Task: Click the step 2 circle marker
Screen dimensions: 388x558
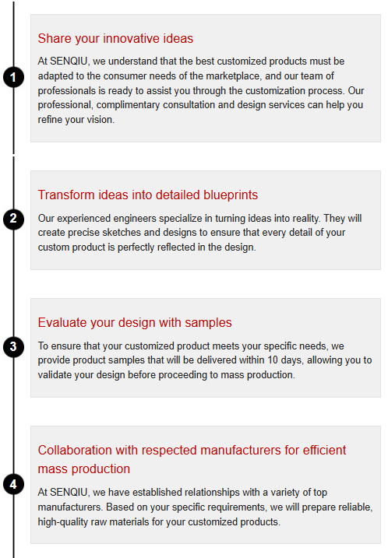Action: (x=13, y=219)
